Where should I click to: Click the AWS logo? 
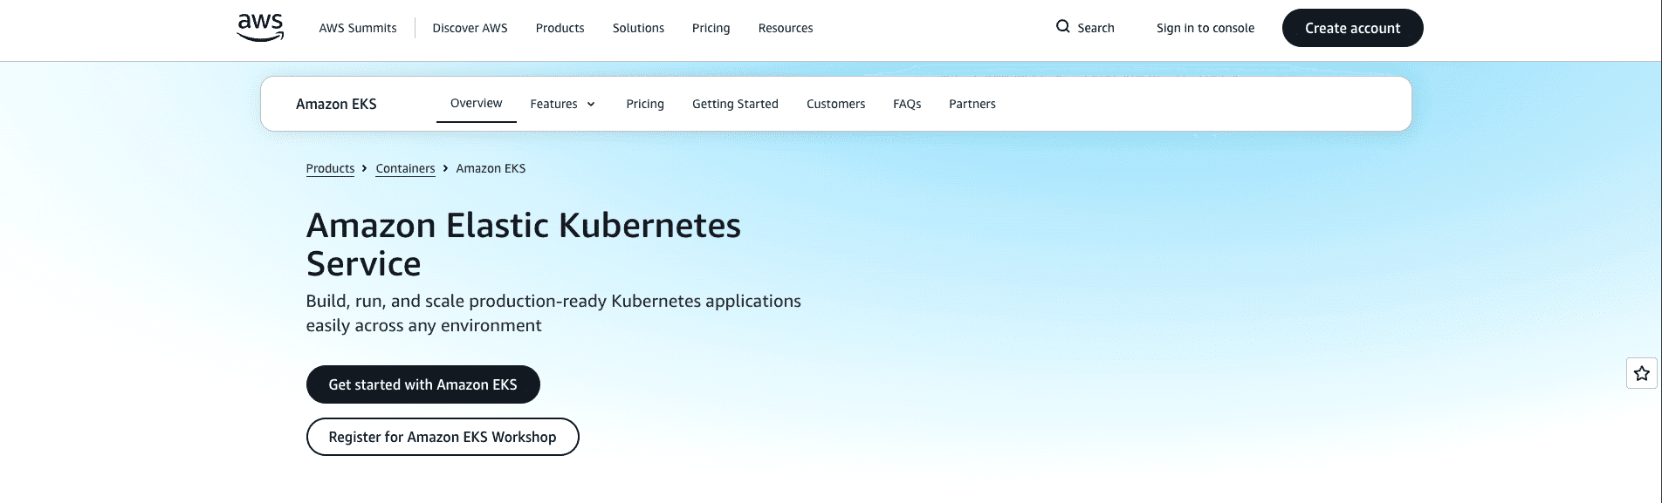tap(260, 28)
